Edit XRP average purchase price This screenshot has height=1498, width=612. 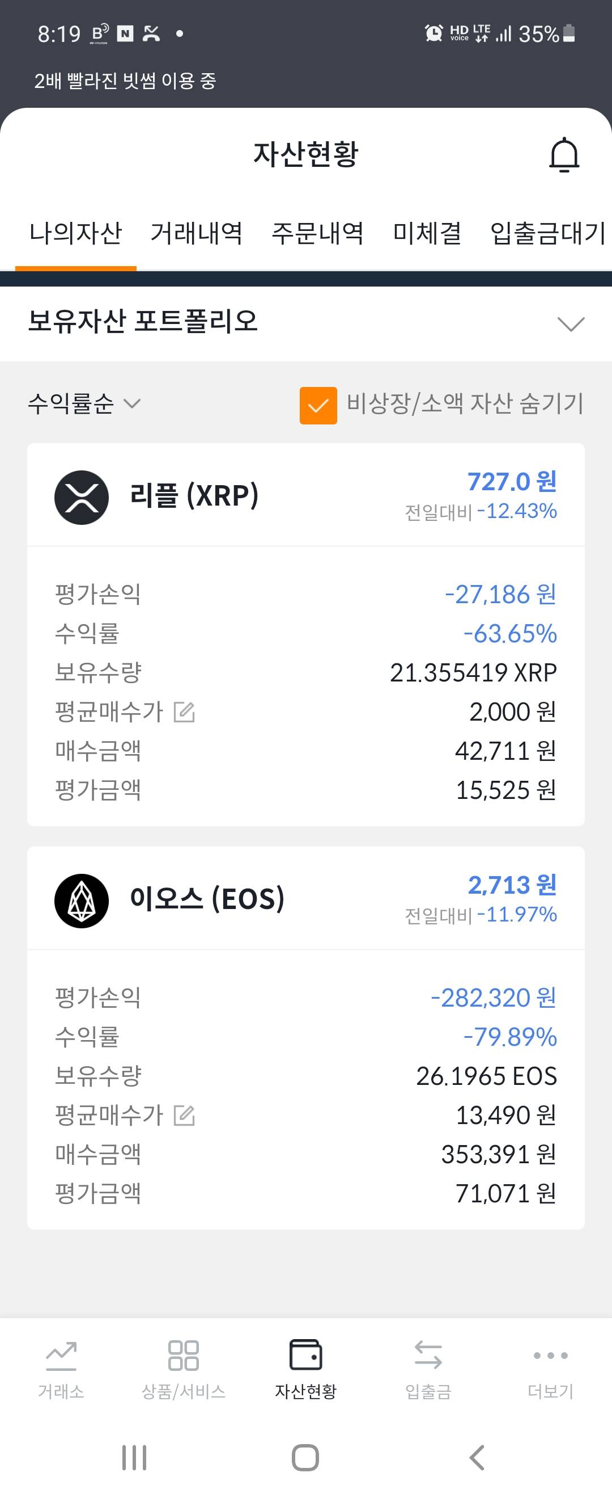(x=184, y=712)
